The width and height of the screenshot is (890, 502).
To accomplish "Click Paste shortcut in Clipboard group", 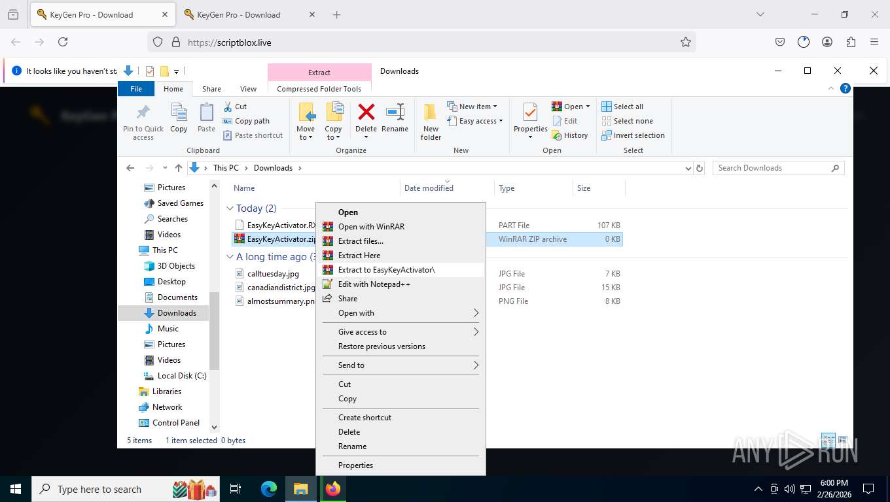I will click(x=253, y=135).
